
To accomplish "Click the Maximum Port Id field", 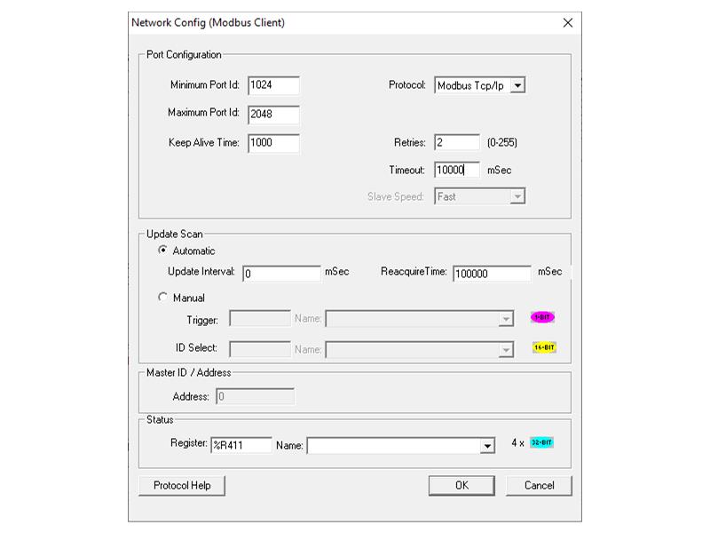I will click(273, 115).
